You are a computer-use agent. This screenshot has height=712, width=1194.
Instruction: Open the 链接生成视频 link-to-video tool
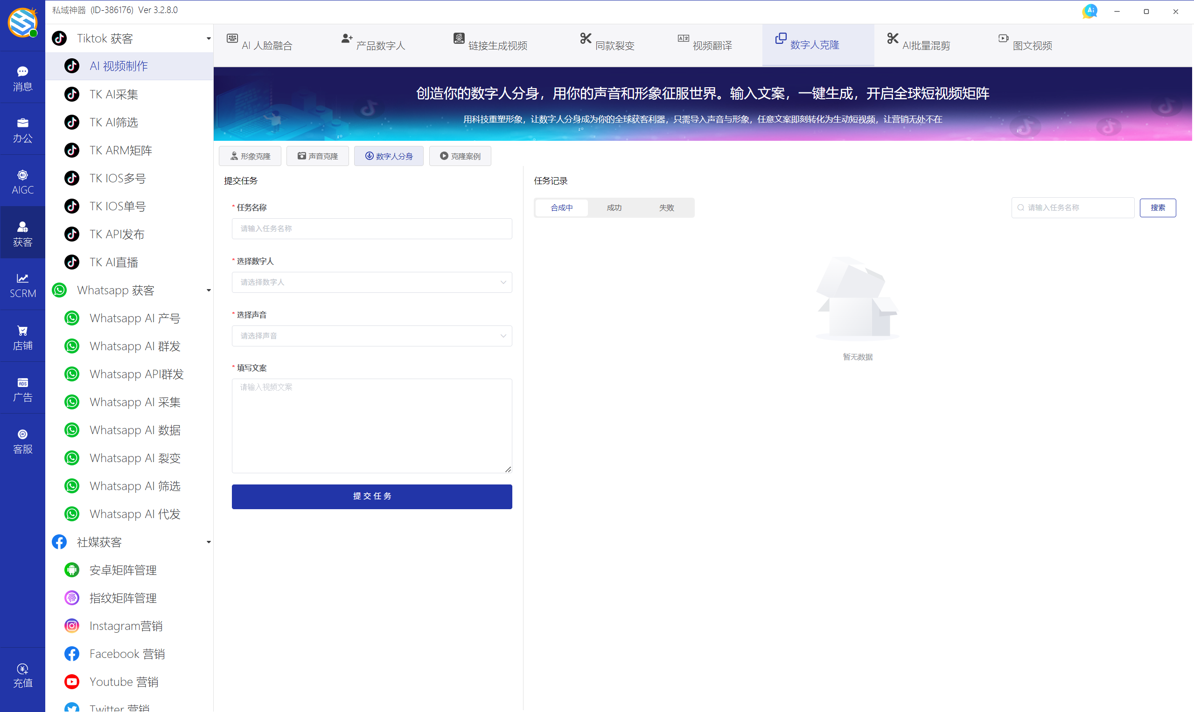(x=489, y=44)
